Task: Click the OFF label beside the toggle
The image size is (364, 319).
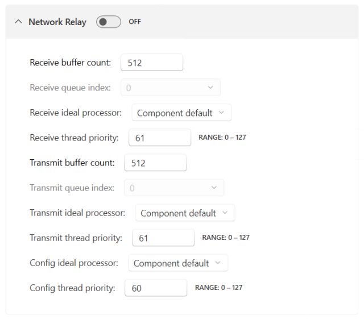Action: point(135,22)
